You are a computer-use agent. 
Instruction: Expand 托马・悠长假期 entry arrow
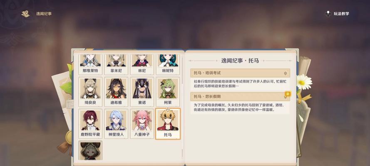click(x=285, y=97)
